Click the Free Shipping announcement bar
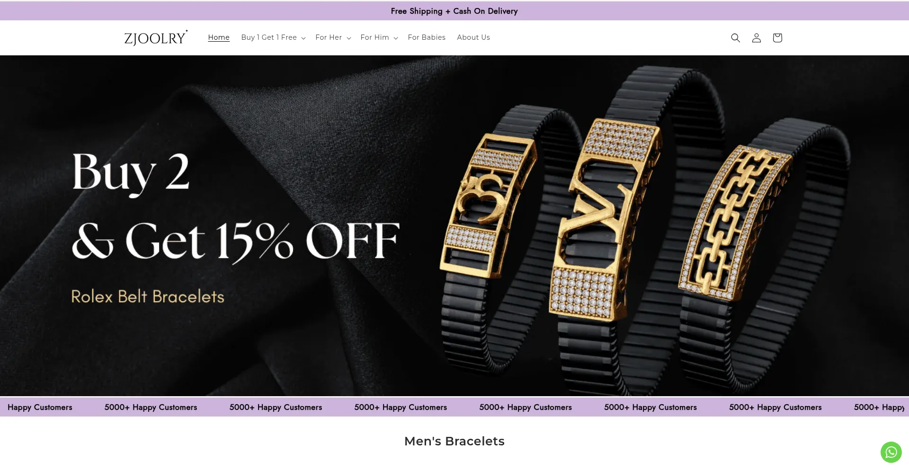 point(454,11)
